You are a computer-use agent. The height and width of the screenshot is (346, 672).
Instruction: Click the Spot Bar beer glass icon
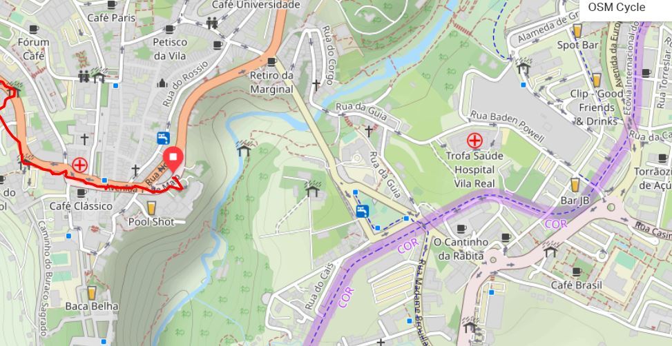[x=577, y=31]
